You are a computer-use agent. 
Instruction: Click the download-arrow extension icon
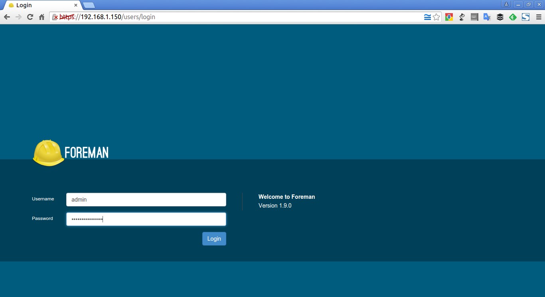pyautogui.click(x=449, y=17)
